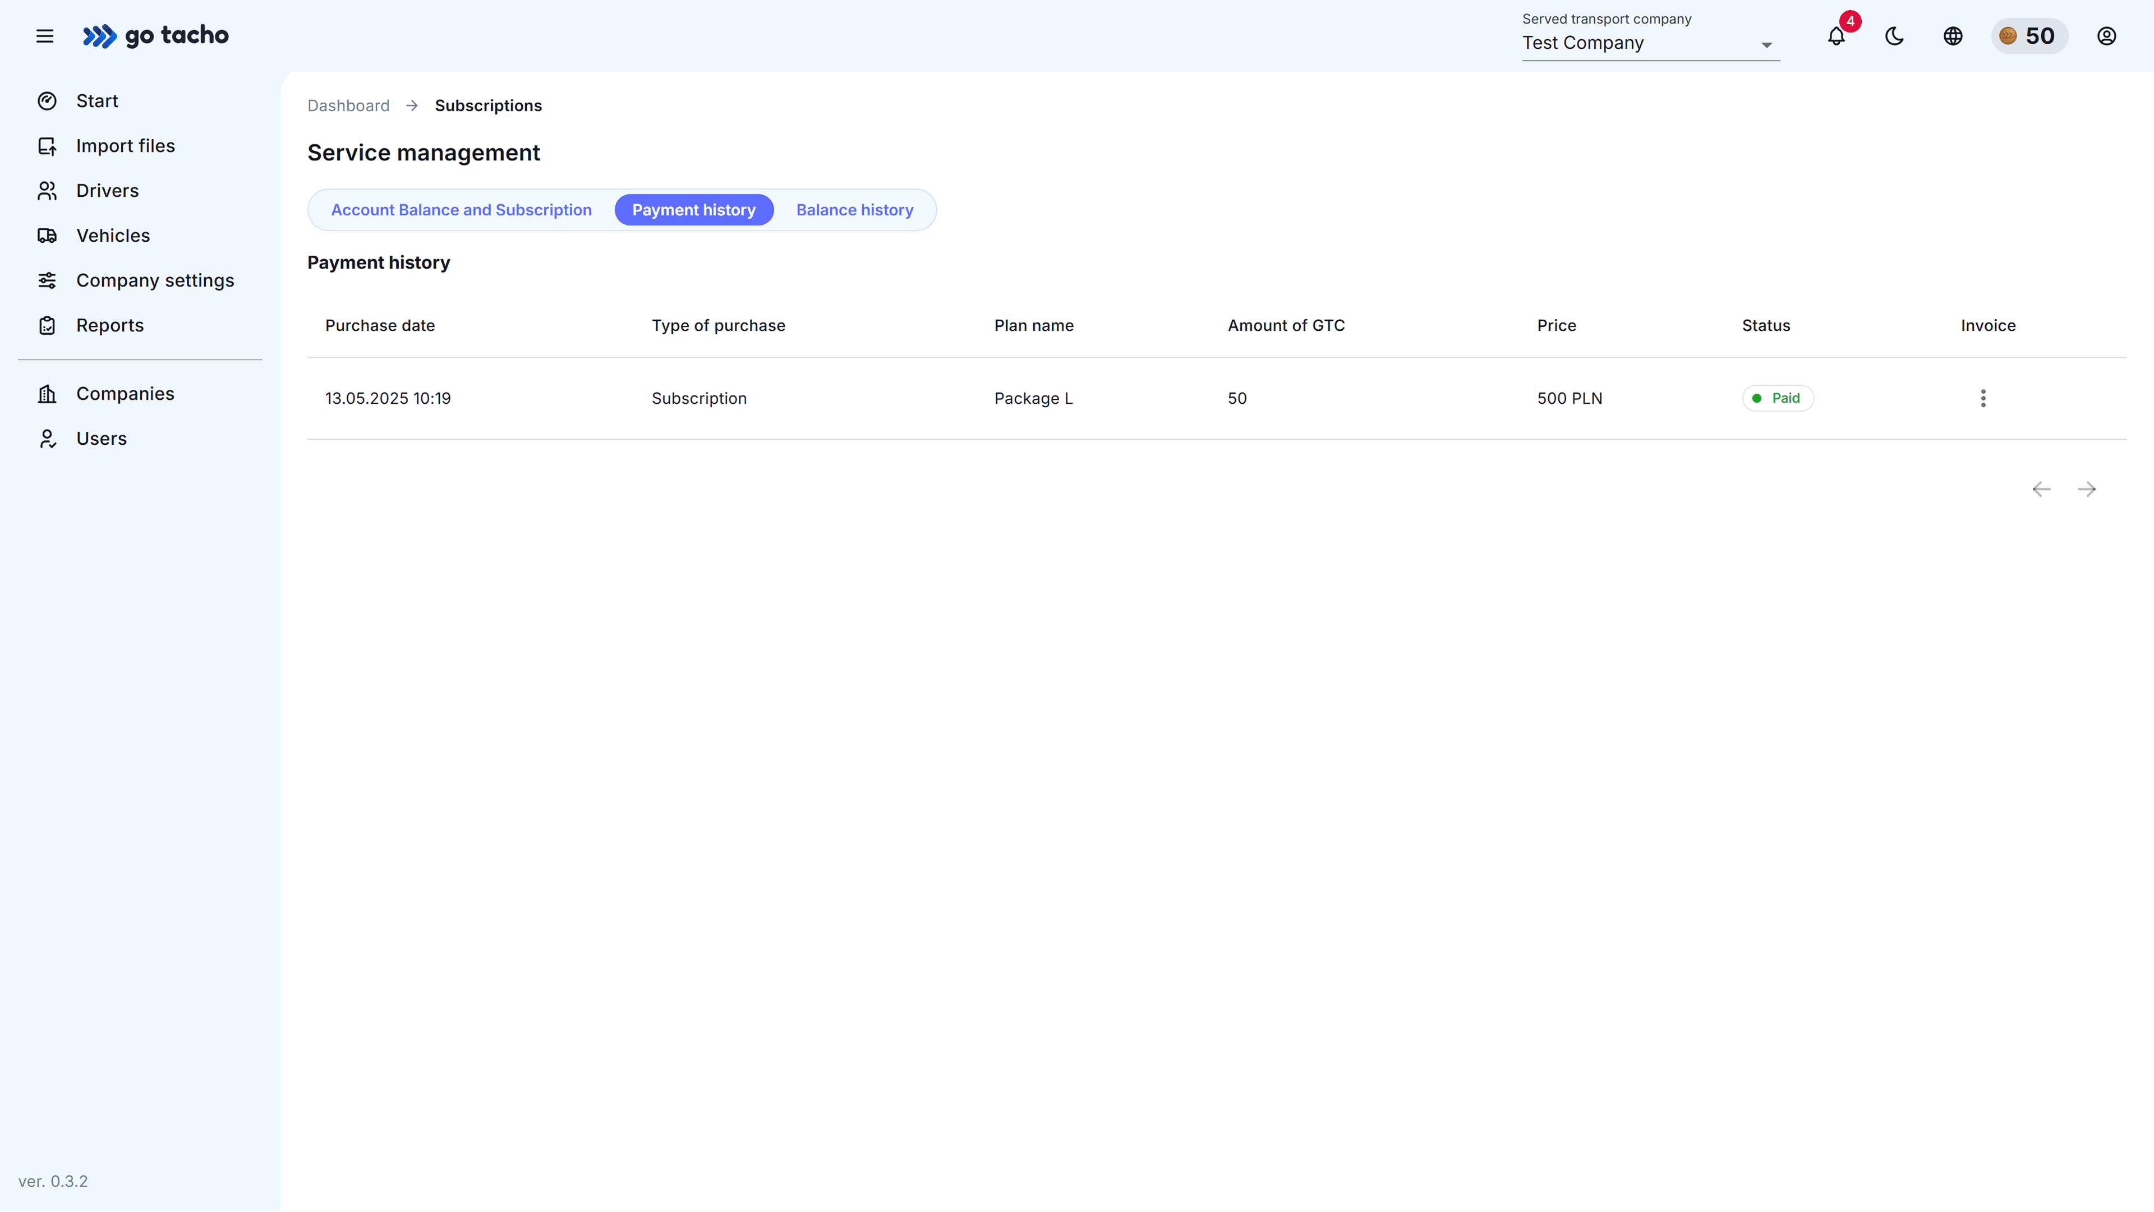Click Subscriptions breadcrumb

(489, 106)
